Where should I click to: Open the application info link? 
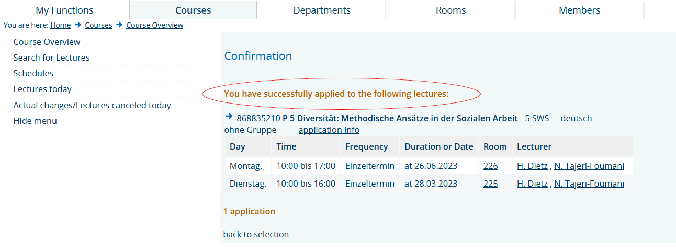click(x=329, y=130)
